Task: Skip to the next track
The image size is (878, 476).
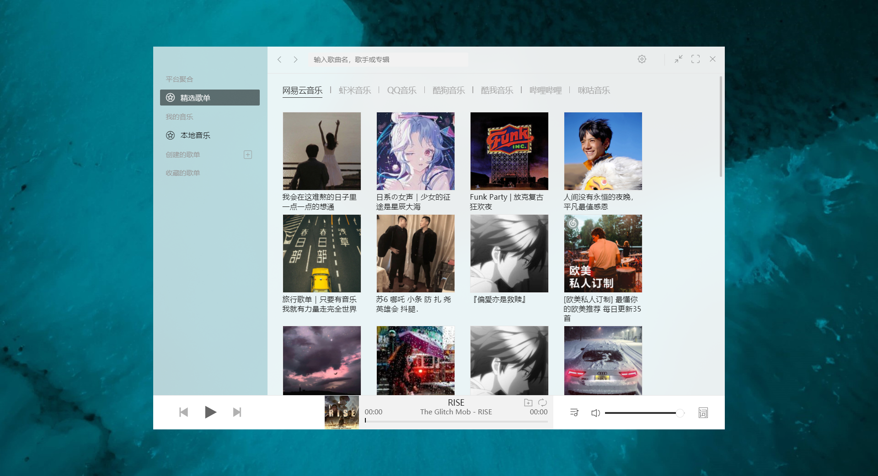Action: tap(237, 412)
